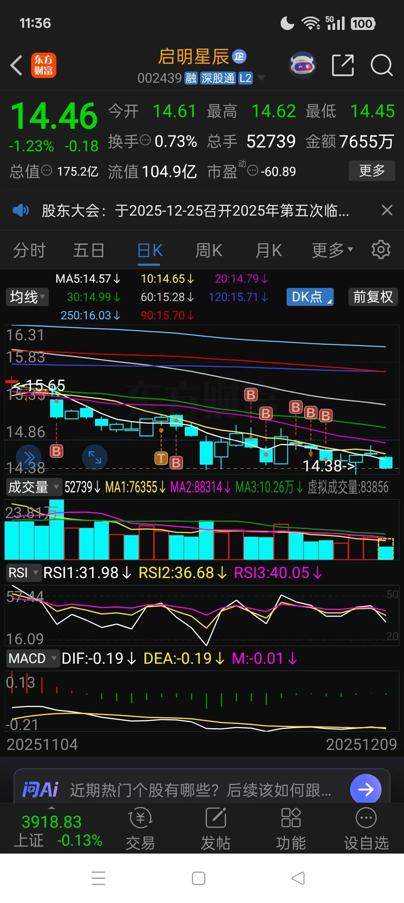404x903 pixels.
Task: Send the AI question with arrow button
Action: click(366, 789)
